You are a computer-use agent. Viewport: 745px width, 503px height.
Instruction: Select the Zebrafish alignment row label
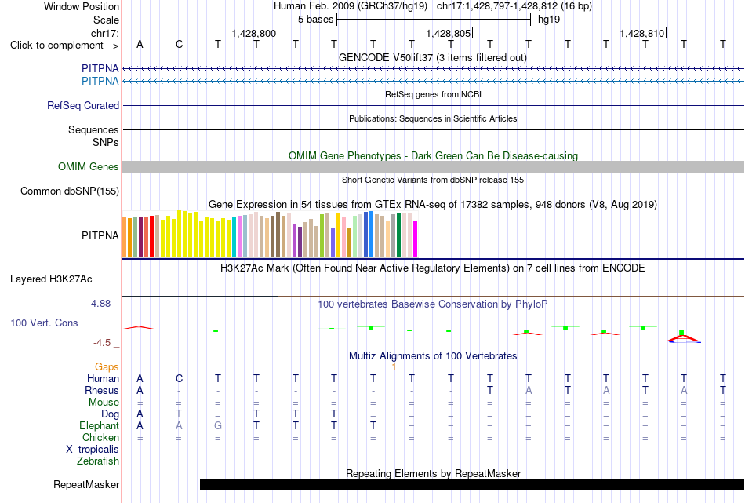click(x=98, y=461)
